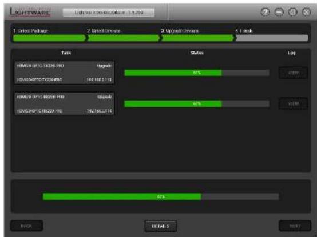Click the BACK button
This screenshot has width=317, height=237.
(x=26, y=226)
